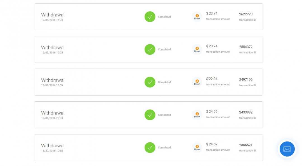Open the Withdrawal entry dated 12/02/2016 18:59
Image resolution: width=302 pixels, height=166 pixels.
tap(148, 82)
